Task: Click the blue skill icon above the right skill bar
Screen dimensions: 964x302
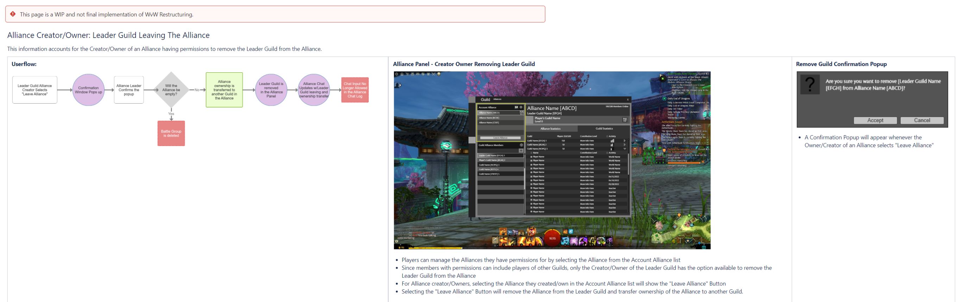Action: coord(571,231)
